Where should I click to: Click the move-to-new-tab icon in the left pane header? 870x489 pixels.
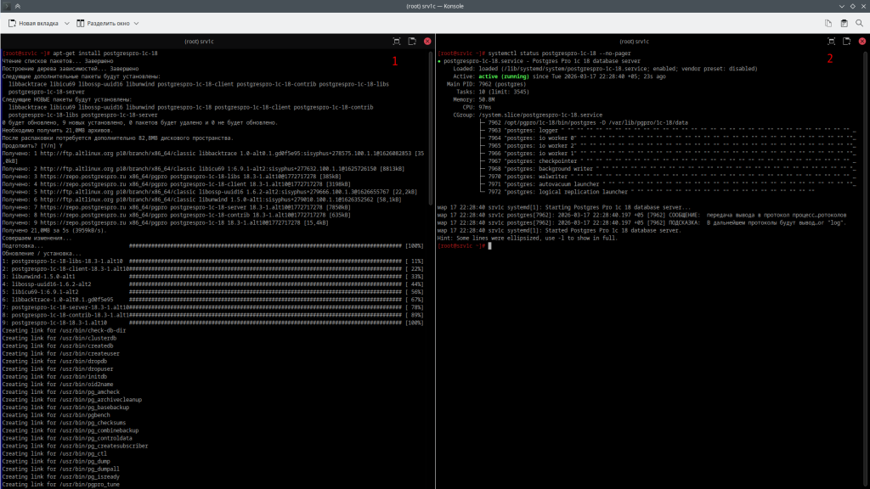tap(412, 41)
